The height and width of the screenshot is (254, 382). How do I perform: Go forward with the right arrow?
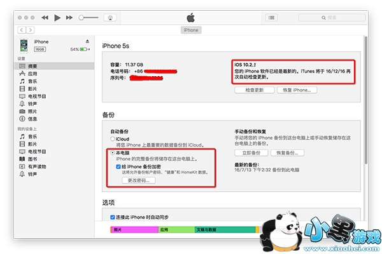click(x=30, y=30)
